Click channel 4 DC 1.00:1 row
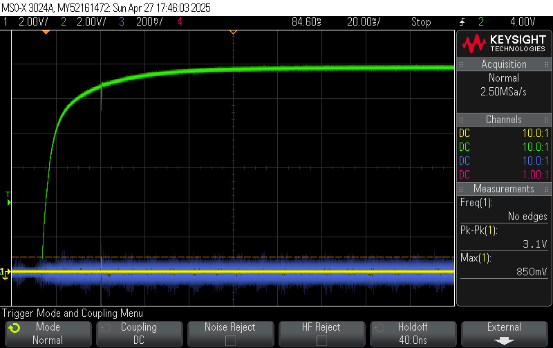The image size is (553, 348). tap(504, 175)
